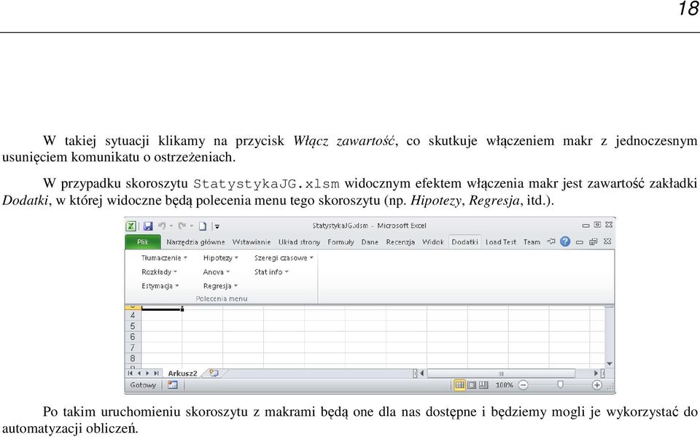Switch to Page Layout view in status bar

pyautogui.click(x=472, y=384)
